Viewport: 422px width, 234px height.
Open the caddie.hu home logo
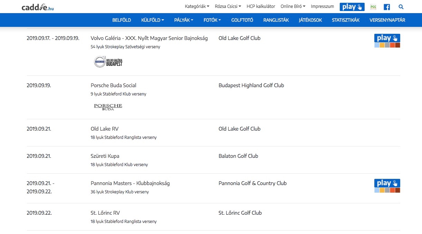point(37,7)
